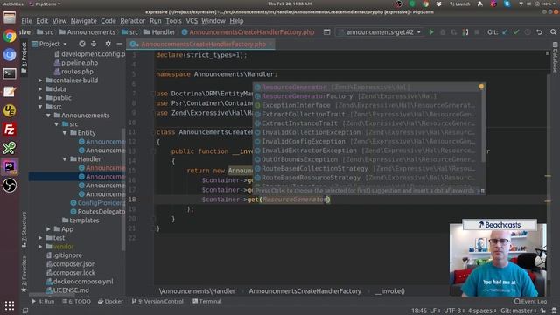The image size is (560, 315).
Task: Click 4 spaces indent setting
Action: [482, 311]
